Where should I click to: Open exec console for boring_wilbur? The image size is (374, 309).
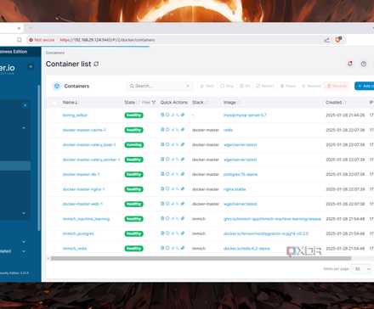point(178,115)
